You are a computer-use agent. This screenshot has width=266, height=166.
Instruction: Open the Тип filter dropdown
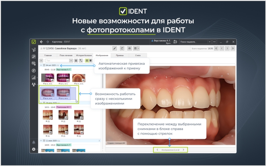(x=71, y=60)
